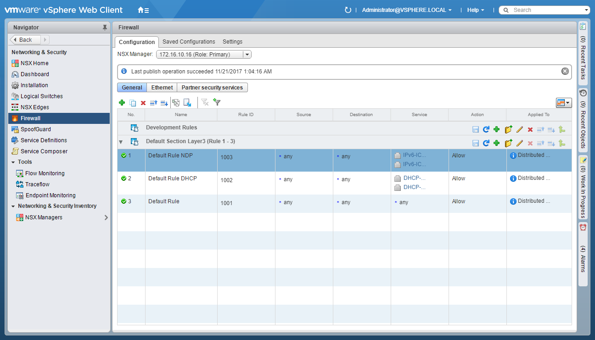
Task: Pin the Navigator panel
Action: [x=105, y=28]
